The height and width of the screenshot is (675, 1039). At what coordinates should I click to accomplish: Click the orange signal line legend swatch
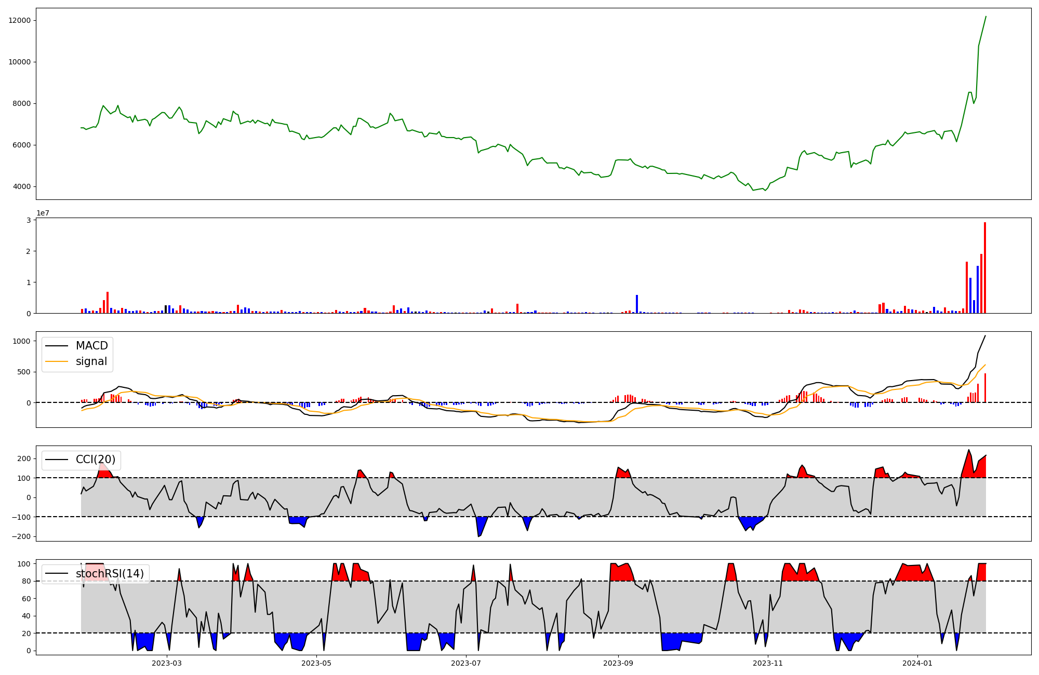coord(57,361)
